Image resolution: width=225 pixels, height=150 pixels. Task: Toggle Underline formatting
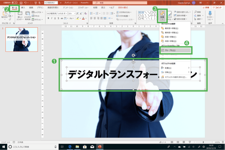pos(55,18)
